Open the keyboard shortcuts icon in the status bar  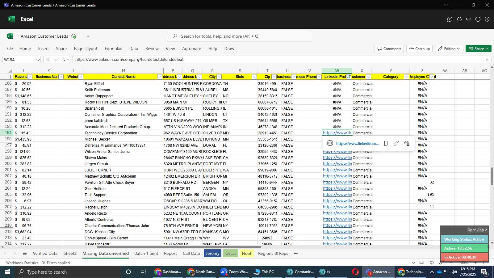[x=422, y=263]
